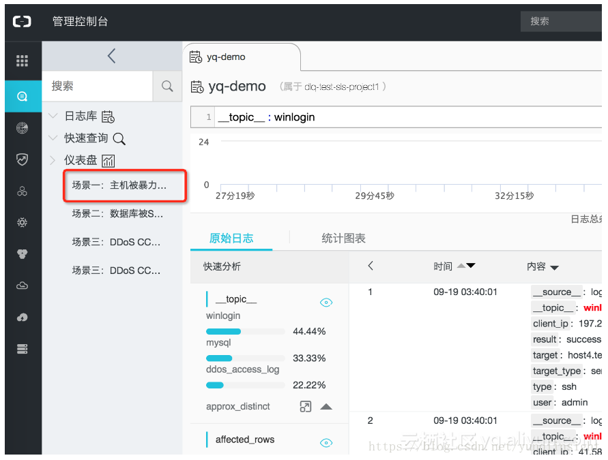Open the shield security sidebar icon
This screenshot has width=608, height=460.
(22, 159)
